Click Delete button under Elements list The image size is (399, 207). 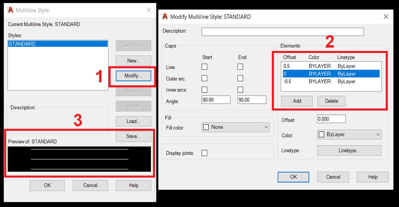331,101
